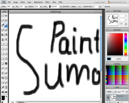Open the Edit menu
Screen dimensions: 129x103
9,2
